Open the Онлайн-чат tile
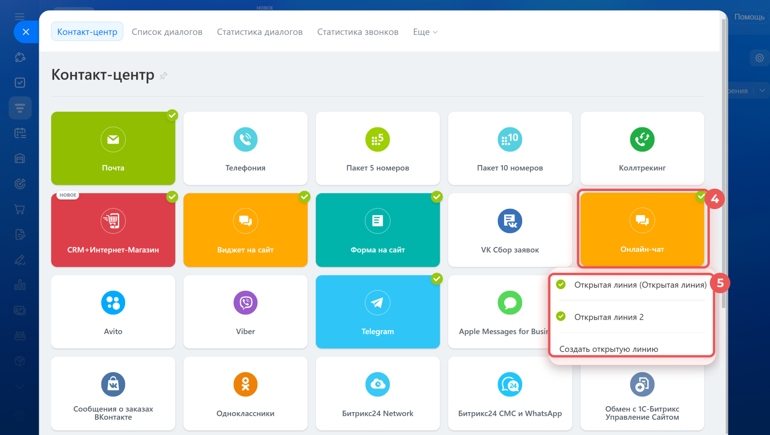 click(642, 229)
